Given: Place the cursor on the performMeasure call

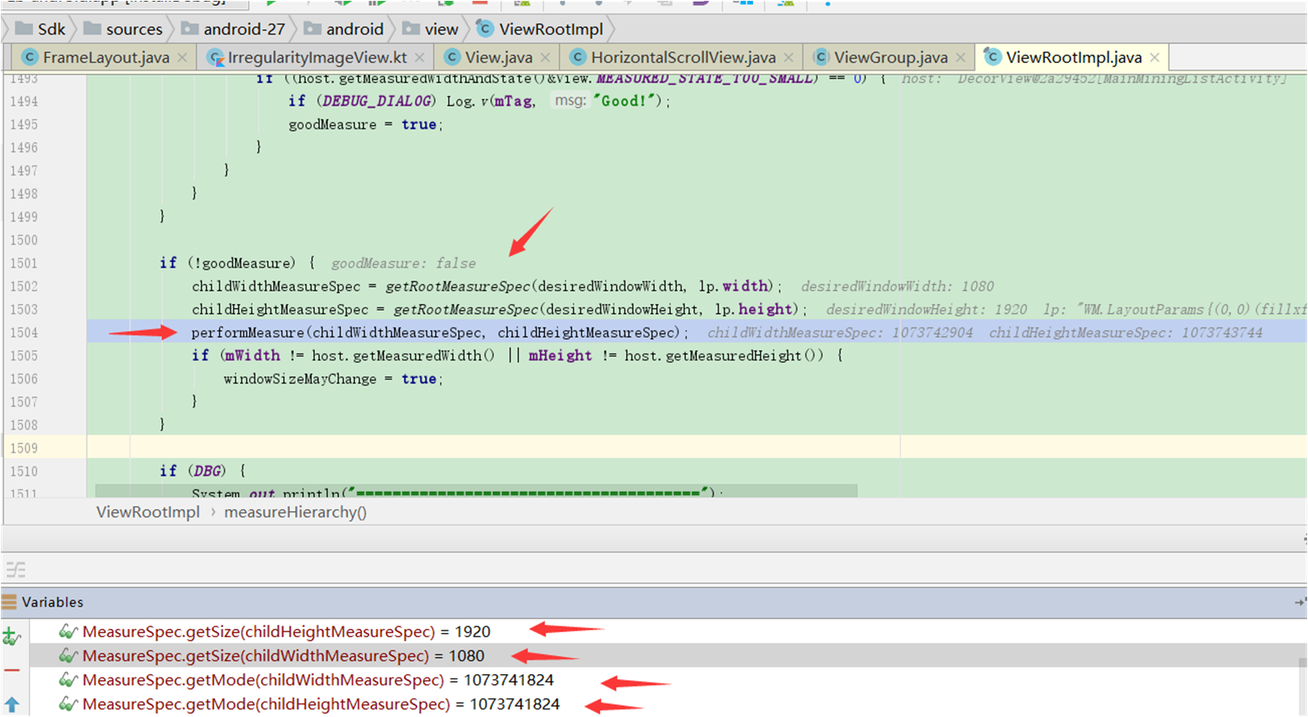Looking at the screenshot, I should click(440, 332).
